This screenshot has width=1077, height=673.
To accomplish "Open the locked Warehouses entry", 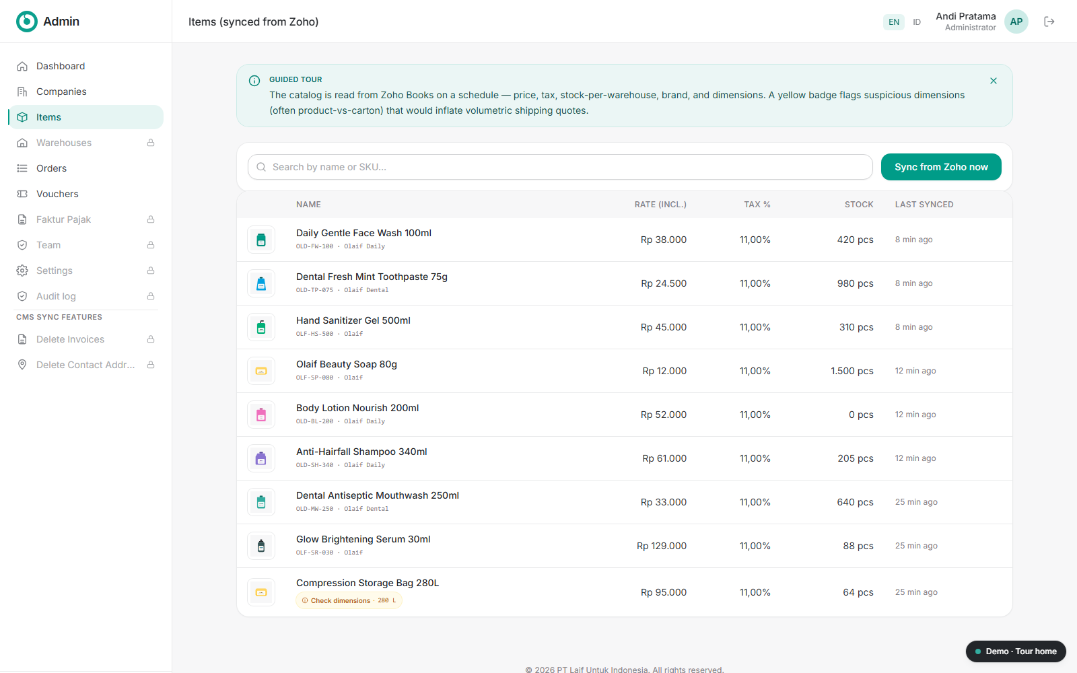I will 86,143.
